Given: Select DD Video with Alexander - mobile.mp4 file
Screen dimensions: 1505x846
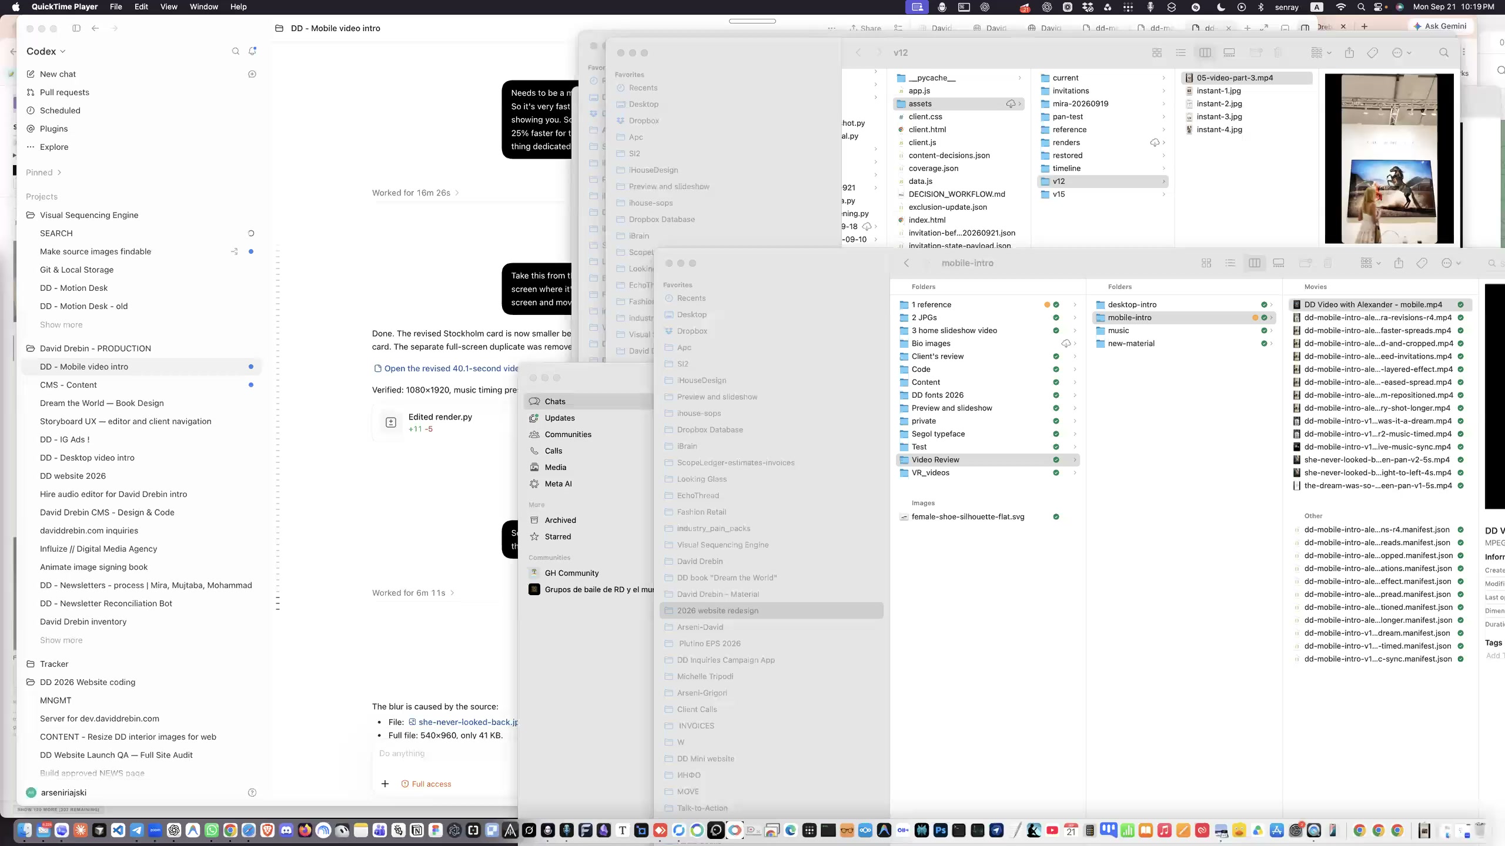Looking at the screenshot, I should point(1379,304).
